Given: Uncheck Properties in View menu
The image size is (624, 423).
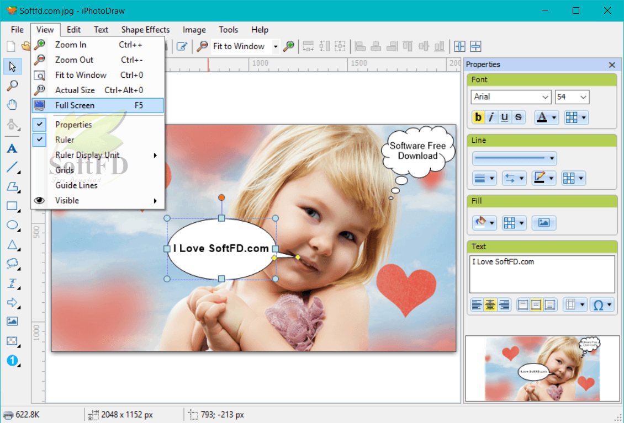Looking at the screenshot, I should point(98,125).
